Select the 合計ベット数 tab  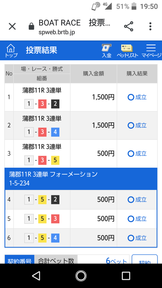coord(56,259)
